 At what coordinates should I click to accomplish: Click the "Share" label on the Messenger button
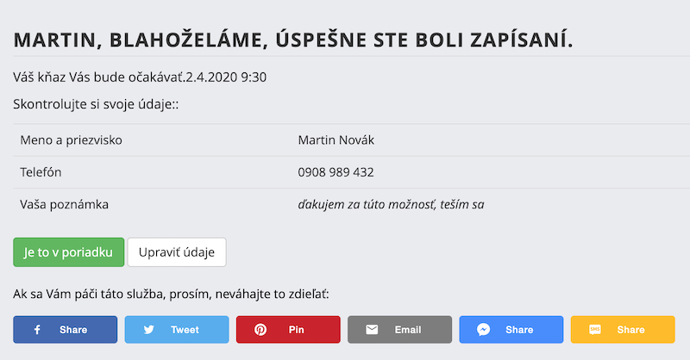coord(519,330)
